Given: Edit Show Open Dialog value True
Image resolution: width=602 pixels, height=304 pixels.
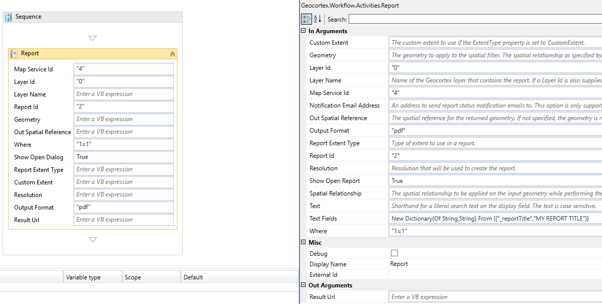Looking at the screenshot, I should [x=124, y=157].
